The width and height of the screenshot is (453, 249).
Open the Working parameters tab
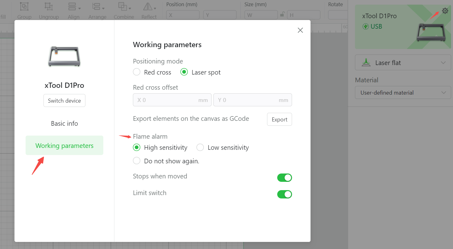point(64,145)
